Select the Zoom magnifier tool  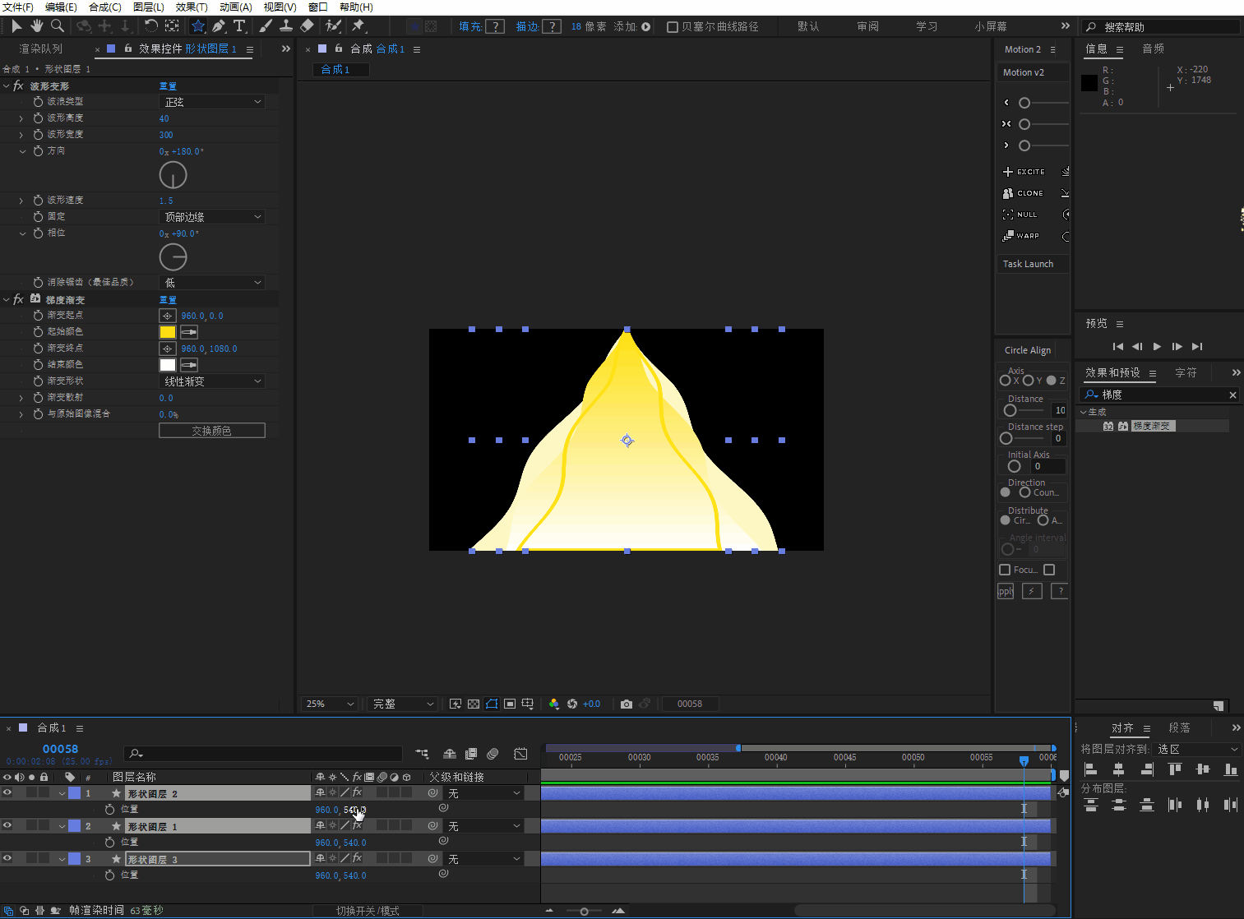pos(58,26)
